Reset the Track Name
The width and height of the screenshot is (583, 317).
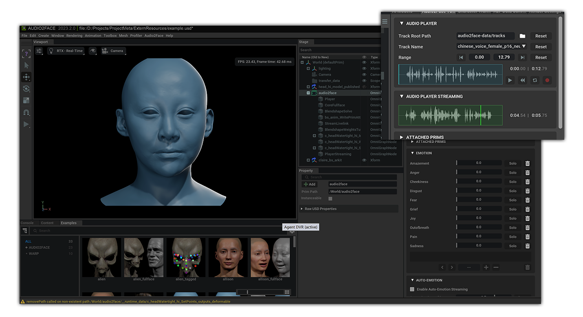click(x=541, y=46)
